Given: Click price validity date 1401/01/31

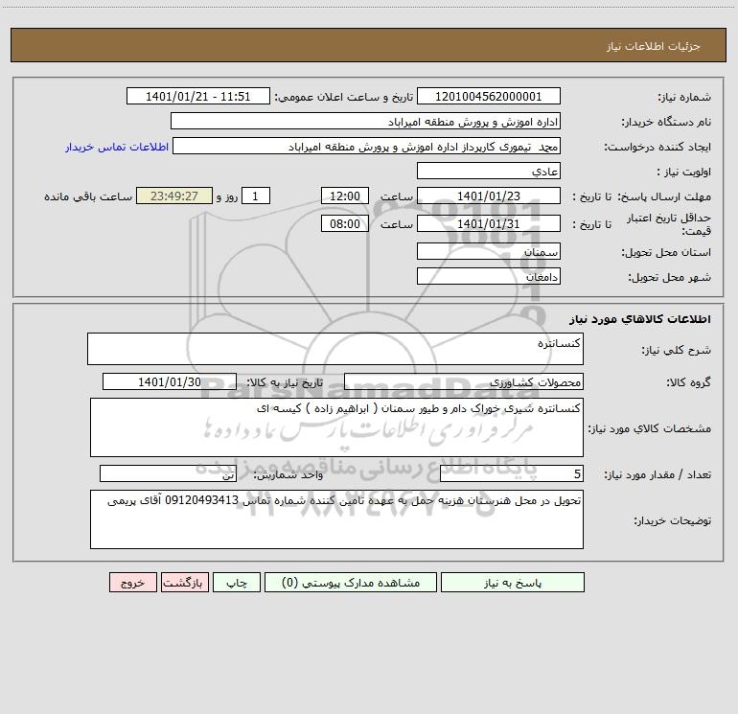Looking at the screenshot, I should coord(489,223).
